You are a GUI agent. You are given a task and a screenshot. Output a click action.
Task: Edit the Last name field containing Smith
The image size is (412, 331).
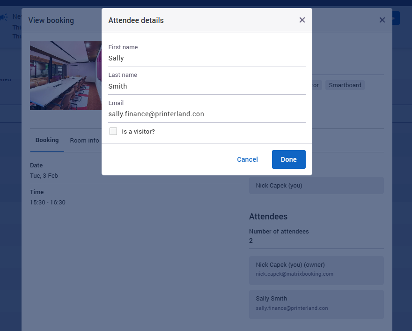click(206, 86)
